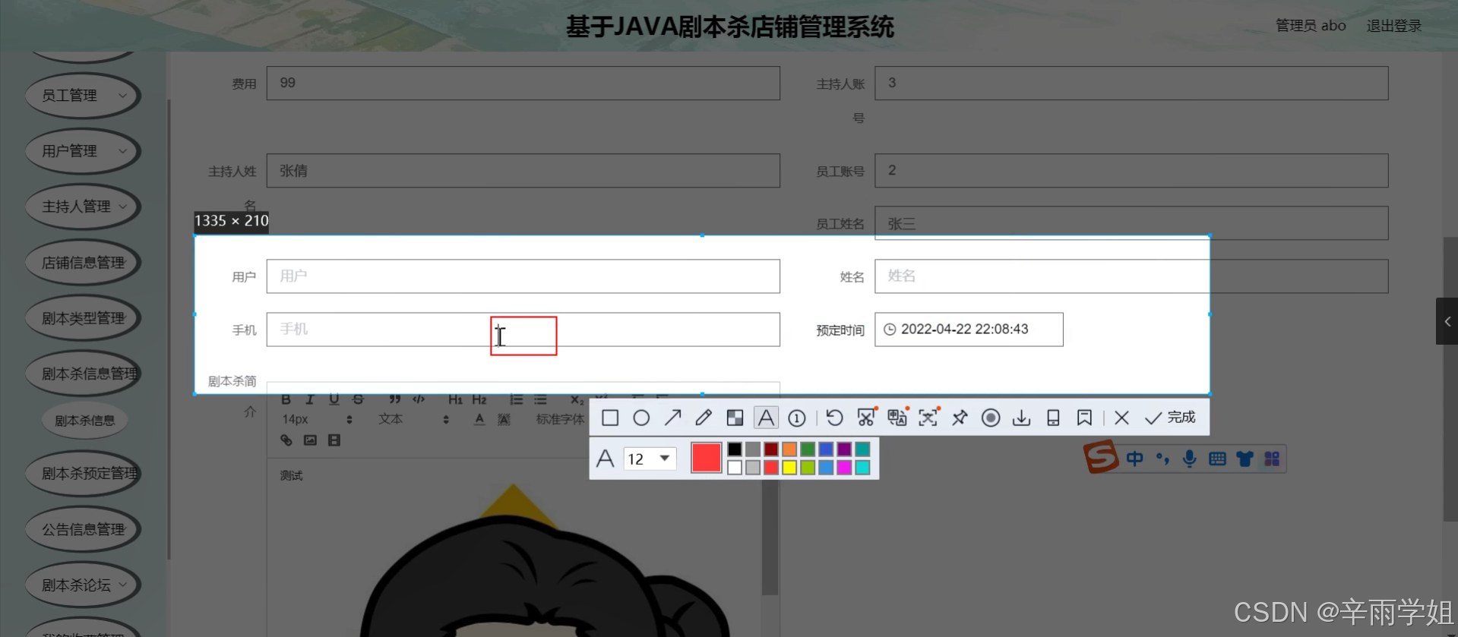Open the editor background color picker
Image resolution: width=1458 pixels, height=637 pixels.
[504, 419]
